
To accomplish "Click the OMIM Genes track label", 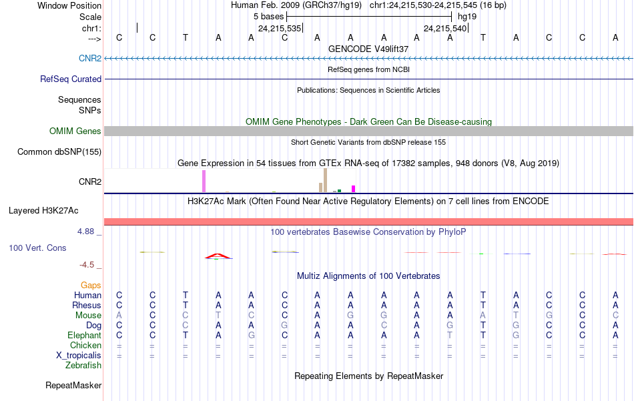I will [x=75, y=131].
